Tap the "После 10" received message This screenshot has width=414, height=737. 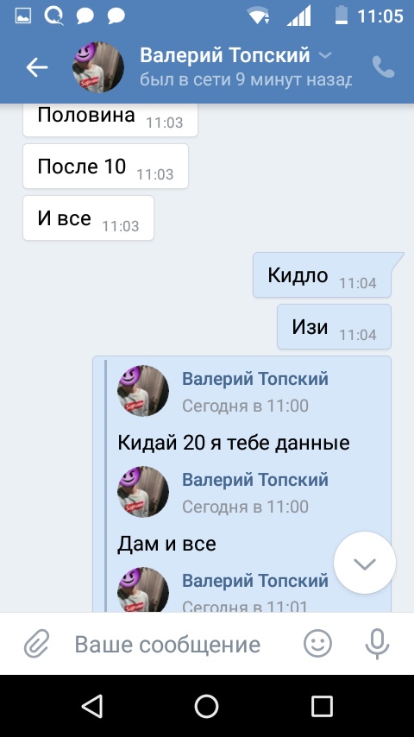(106, 167)
